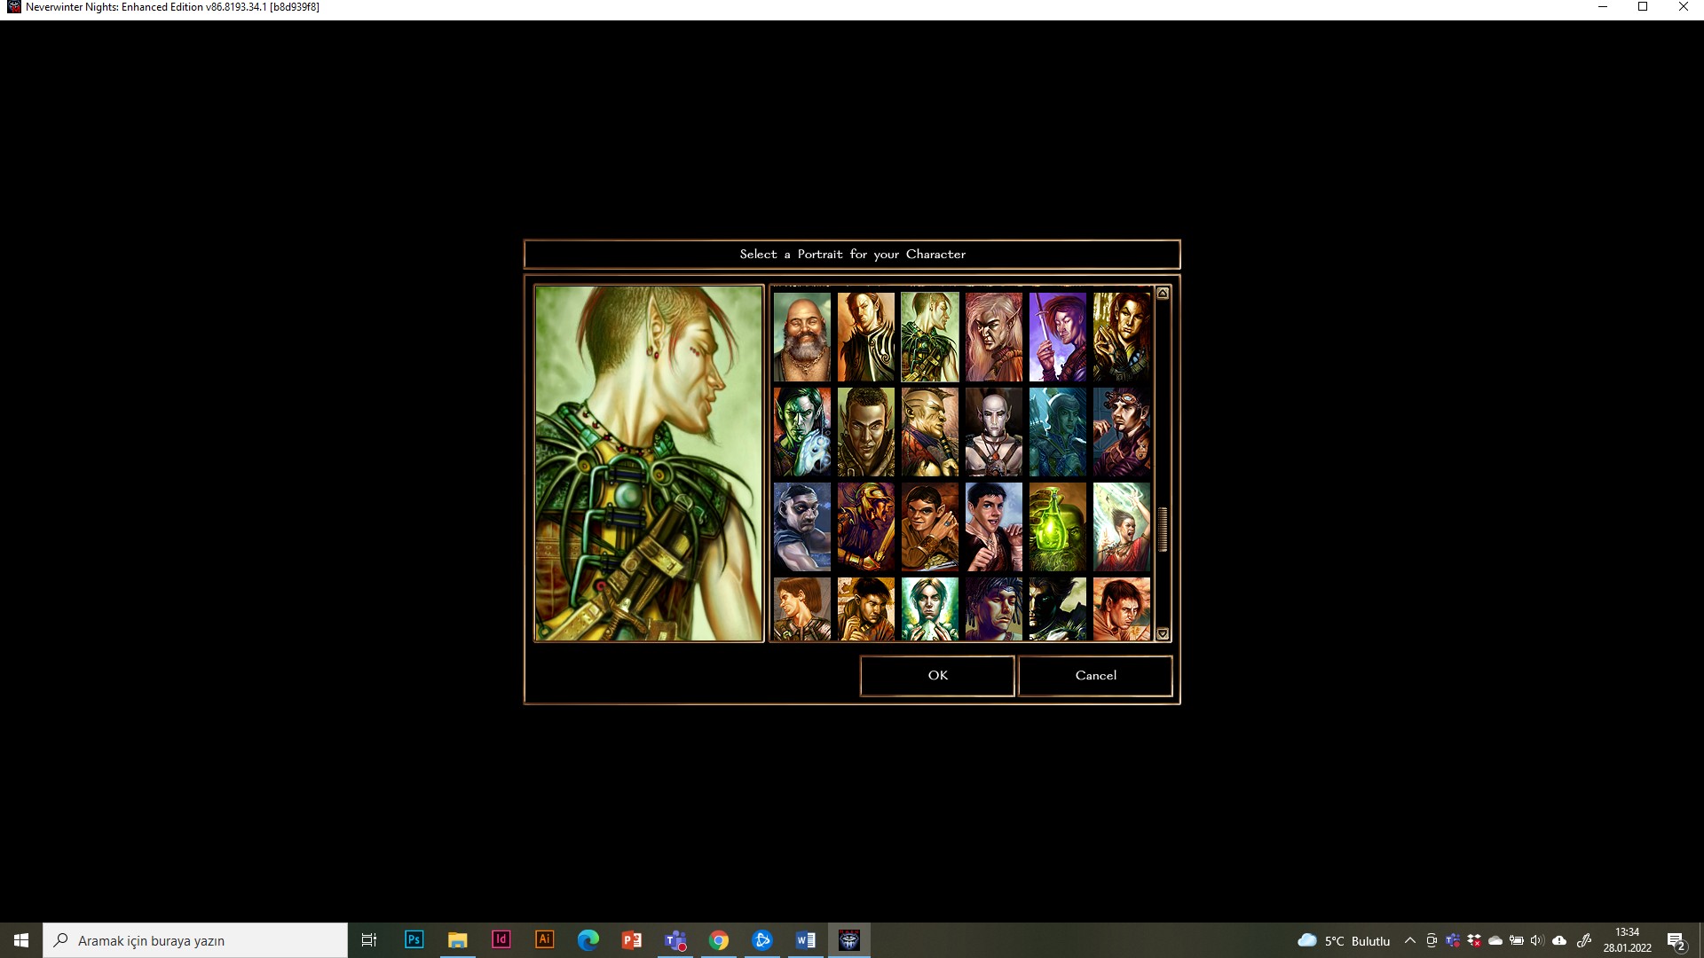
Task: Click the Windows search box
Action: click(x=195, y=940)
